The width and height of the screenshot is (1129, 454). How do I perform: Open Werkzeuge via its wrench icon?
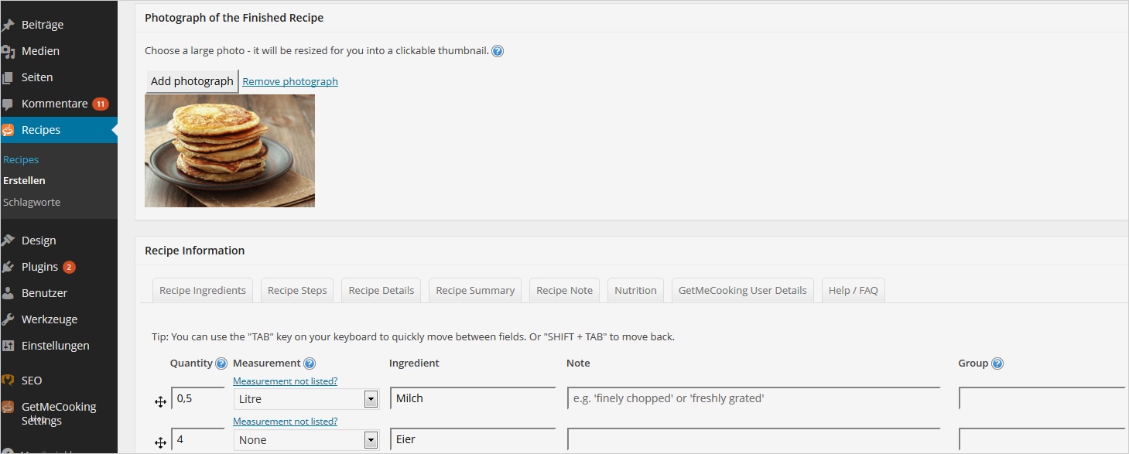tap(9, 319)
